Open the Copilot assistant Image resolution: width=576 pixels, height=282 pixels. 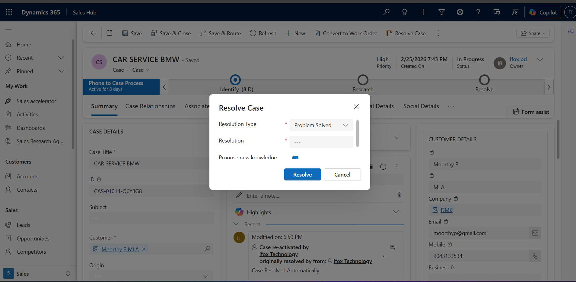coord(542,12)
